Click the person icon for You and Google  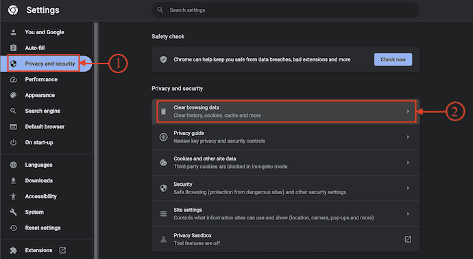pos(13,32)
